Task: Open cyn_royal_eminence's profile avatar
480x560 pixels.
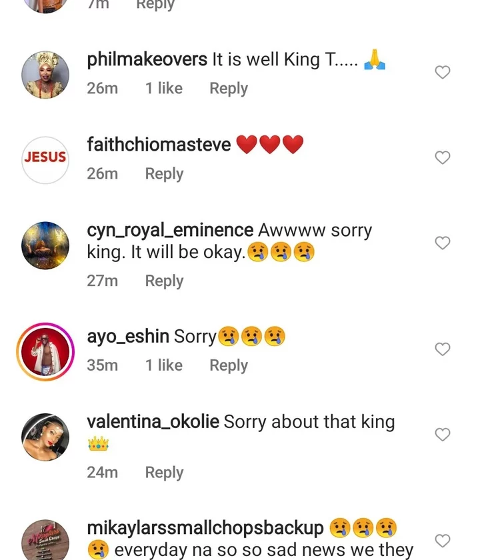Action: click(x=45, y=245)
